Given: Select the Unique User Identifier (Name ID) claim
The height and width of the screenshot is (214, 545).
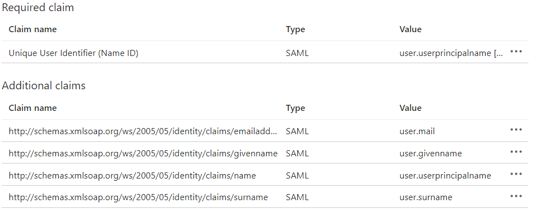Looking at the screenshot, I should [x=73, y=53].
